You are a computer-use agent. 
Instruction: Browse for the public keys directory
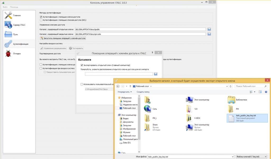tap(209, 29)
